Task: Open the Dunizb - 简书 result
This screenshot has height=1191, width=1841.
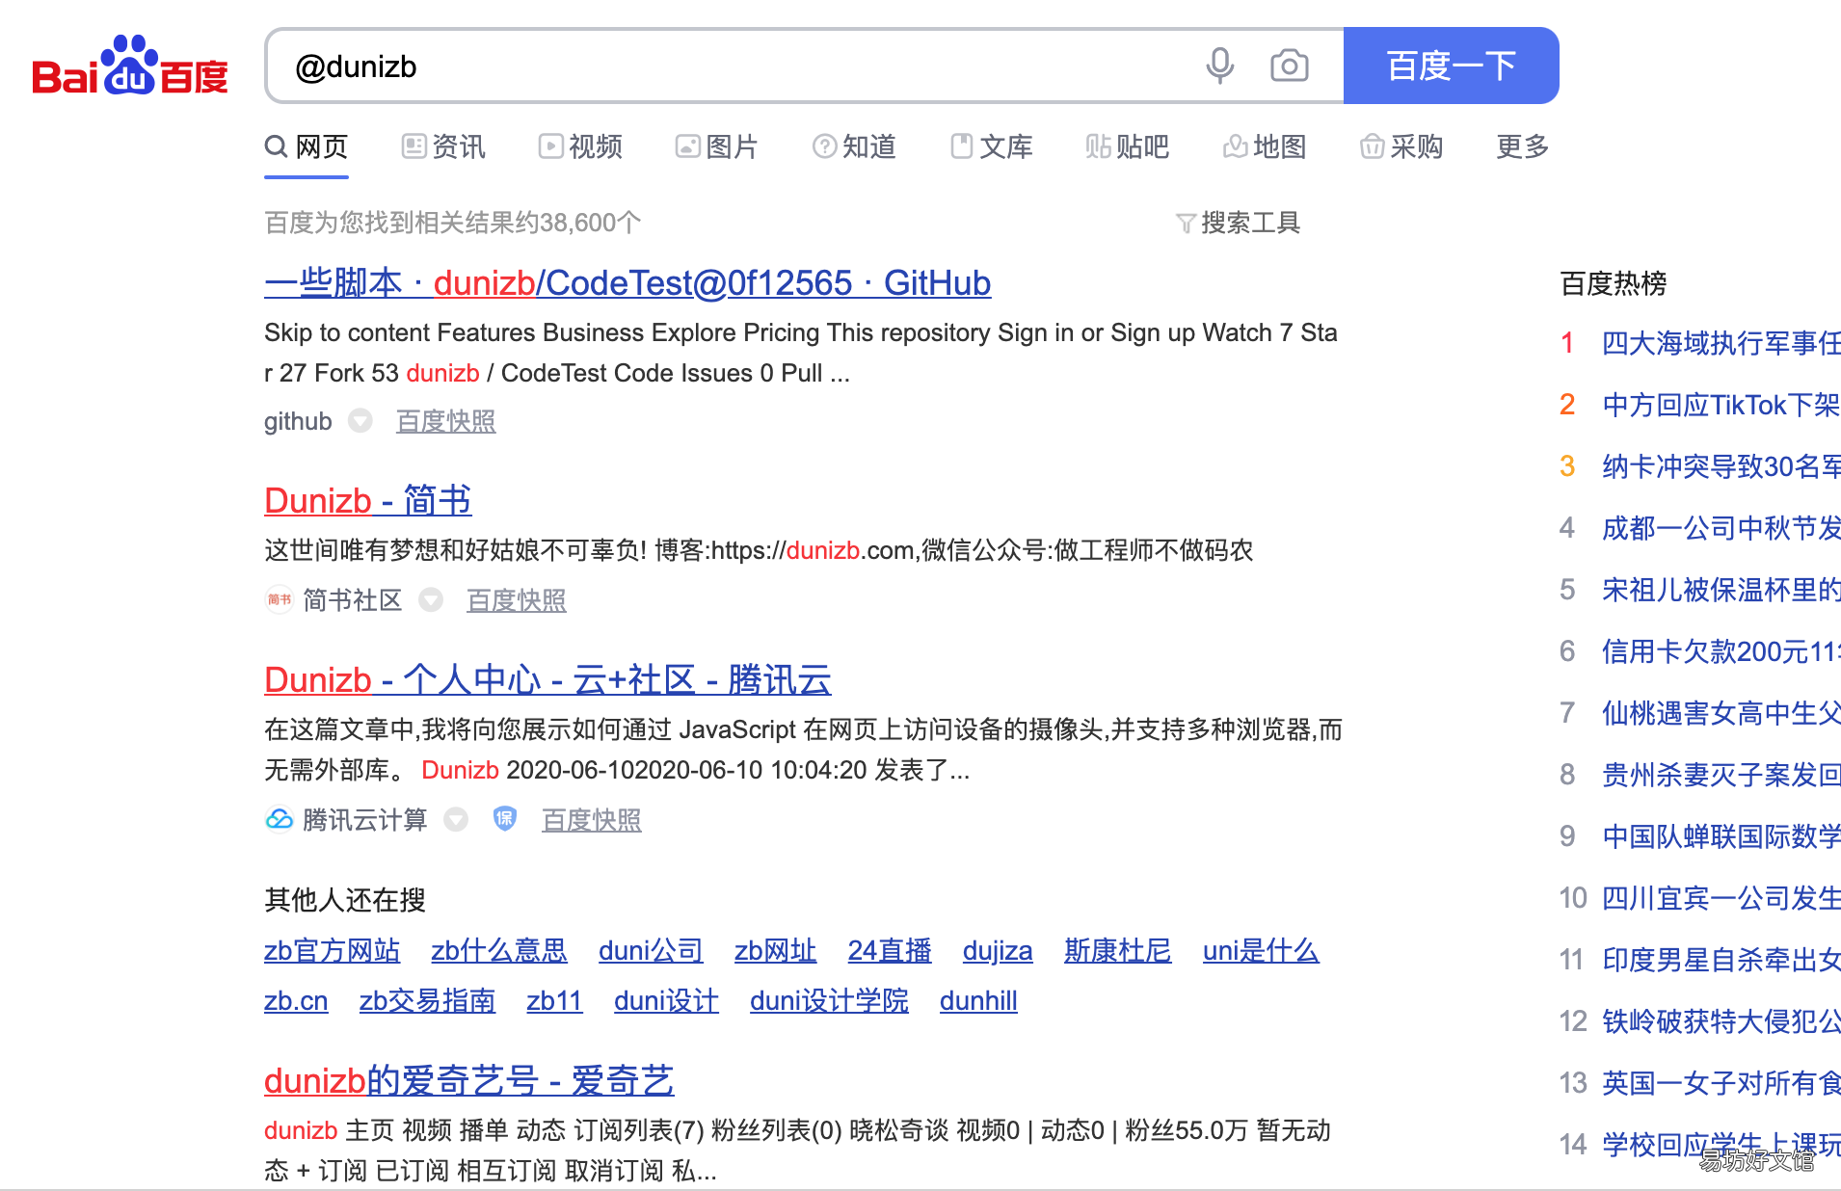Action: (368, 500)
